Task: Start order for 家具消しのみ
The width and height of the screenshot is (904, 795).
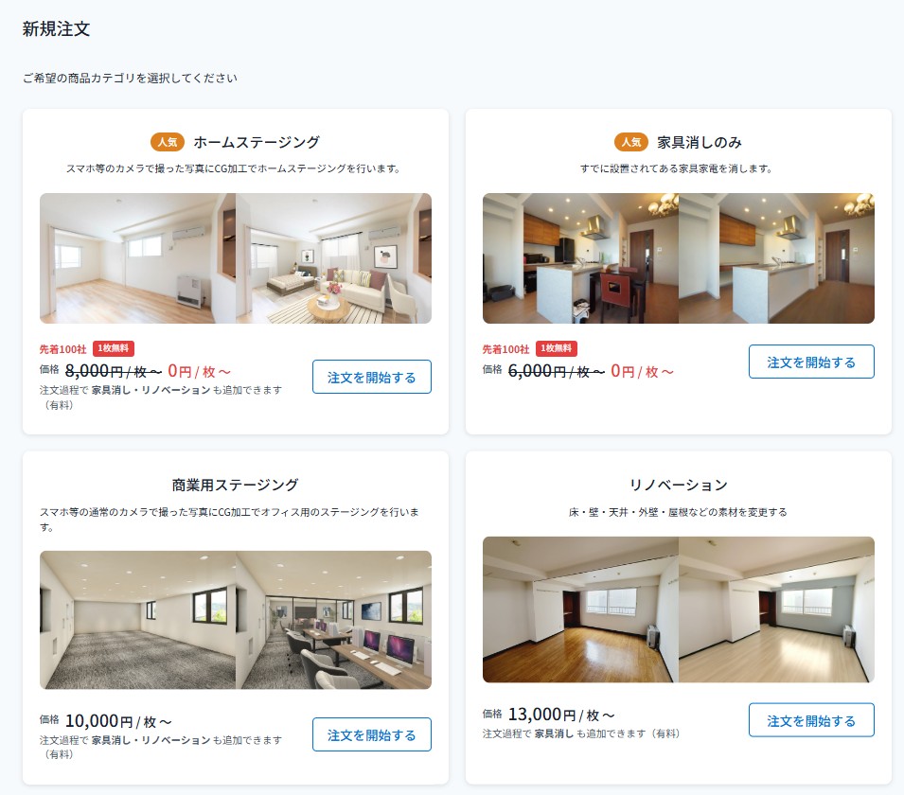Action: point(811,362)
